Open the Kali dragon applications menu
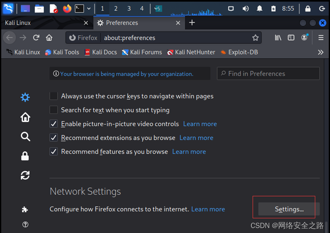This screenshot has width=330, height=233. pos(8,8)
